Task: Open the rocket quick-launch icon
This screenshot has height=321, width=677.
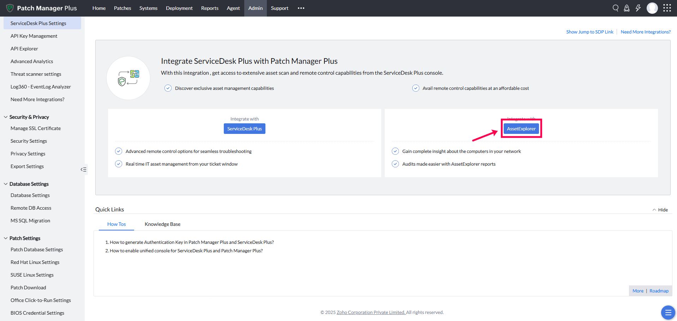Action: [627, 8]
